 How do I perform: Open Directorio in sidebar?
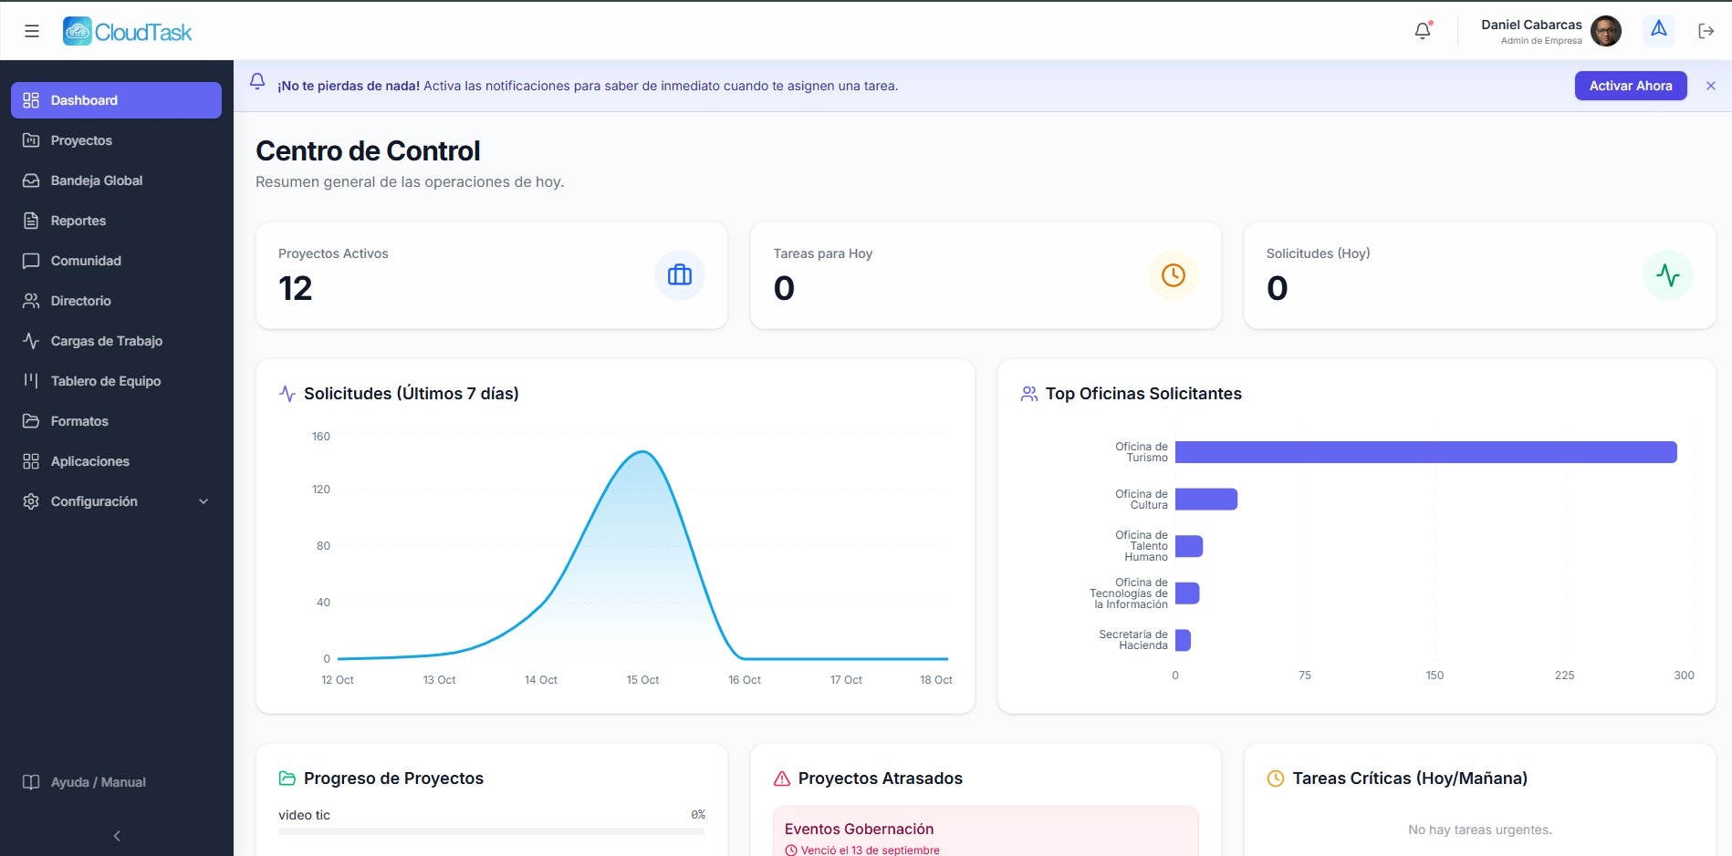pyautogui.click(x=116, y=301)
